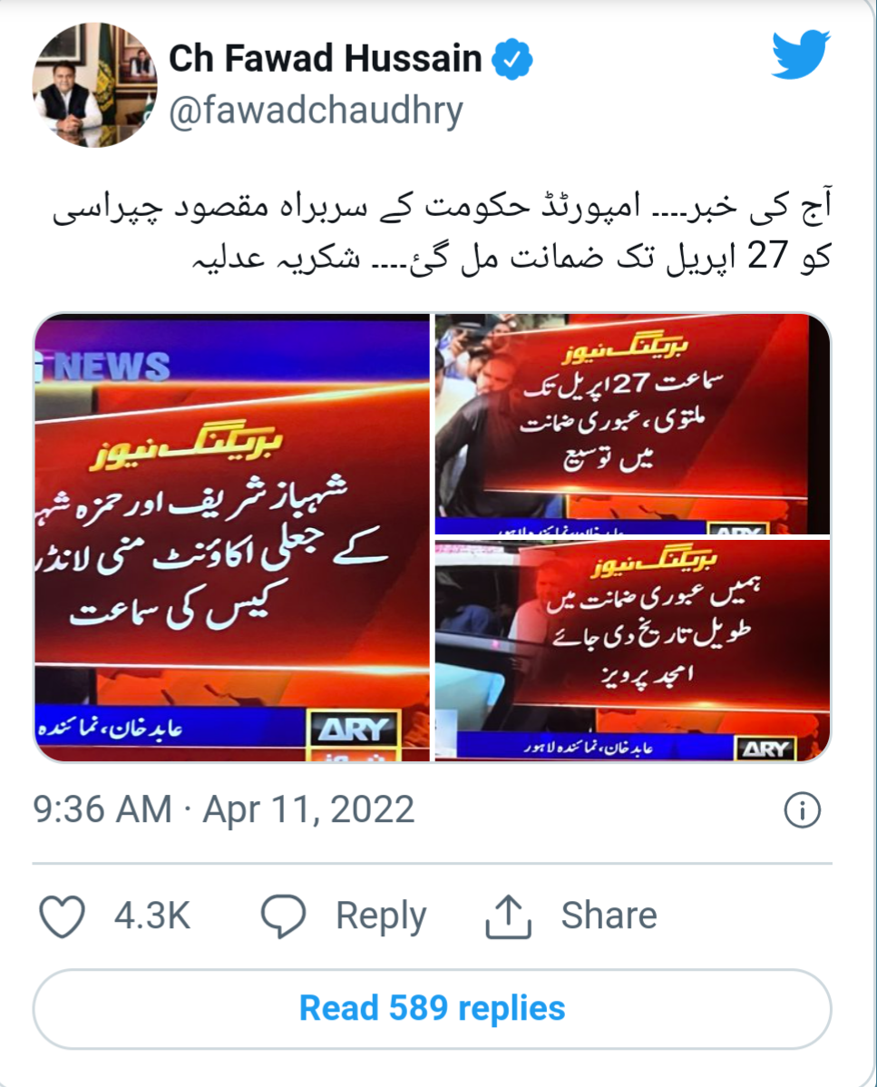Open the @fawadchaudhry handle link
877x1087 pixels.
[x=316, y=112]
